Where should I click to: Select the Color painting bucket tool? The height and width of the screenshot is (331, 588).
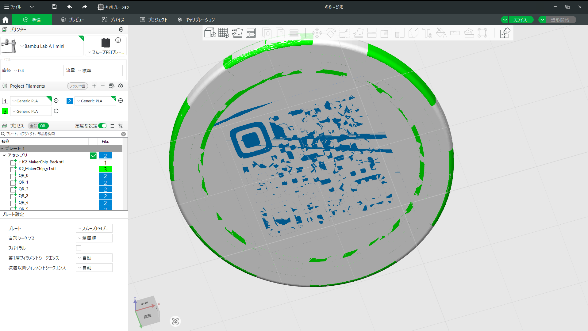[x=441, y=32]
